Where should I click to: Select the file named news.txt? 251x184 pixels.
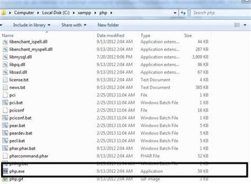pos(17,87)
